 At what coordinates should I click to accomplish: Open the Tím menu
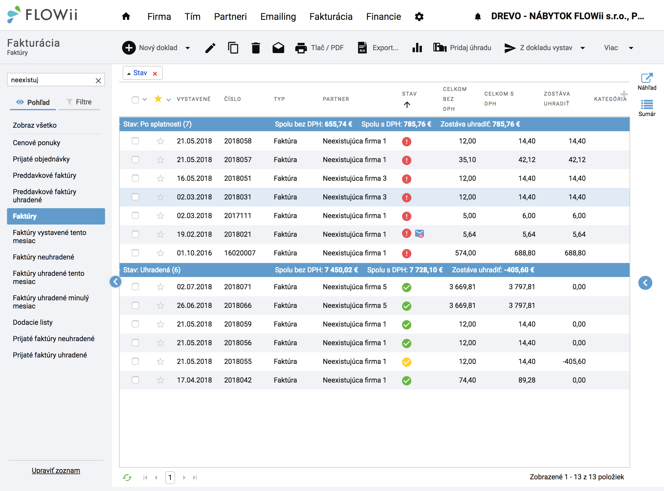tap(192, 17)
